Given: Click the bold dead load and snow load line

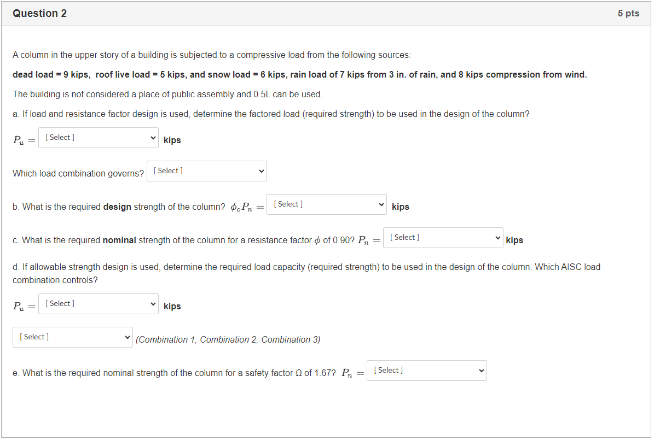Looking at the screenshot, I should coord(300,74).
